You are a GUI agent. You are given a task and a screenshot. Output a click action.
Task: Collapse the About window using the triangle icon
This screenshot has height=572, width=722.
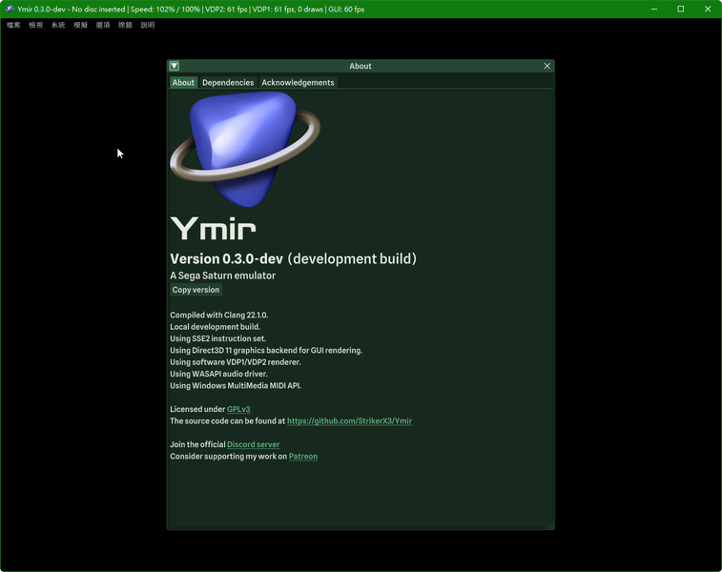(x=175, y=66)
